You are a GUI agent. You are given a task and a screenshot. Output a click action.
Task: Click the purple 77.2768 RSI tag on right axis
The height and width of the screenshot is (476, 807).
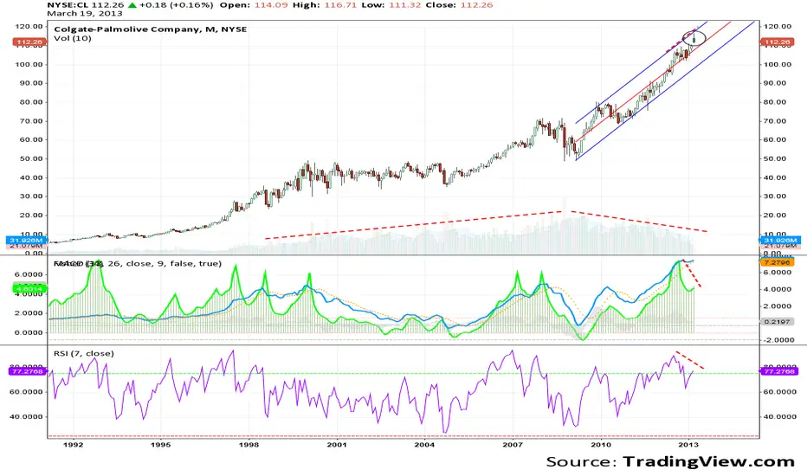click(x=778, y=371)
